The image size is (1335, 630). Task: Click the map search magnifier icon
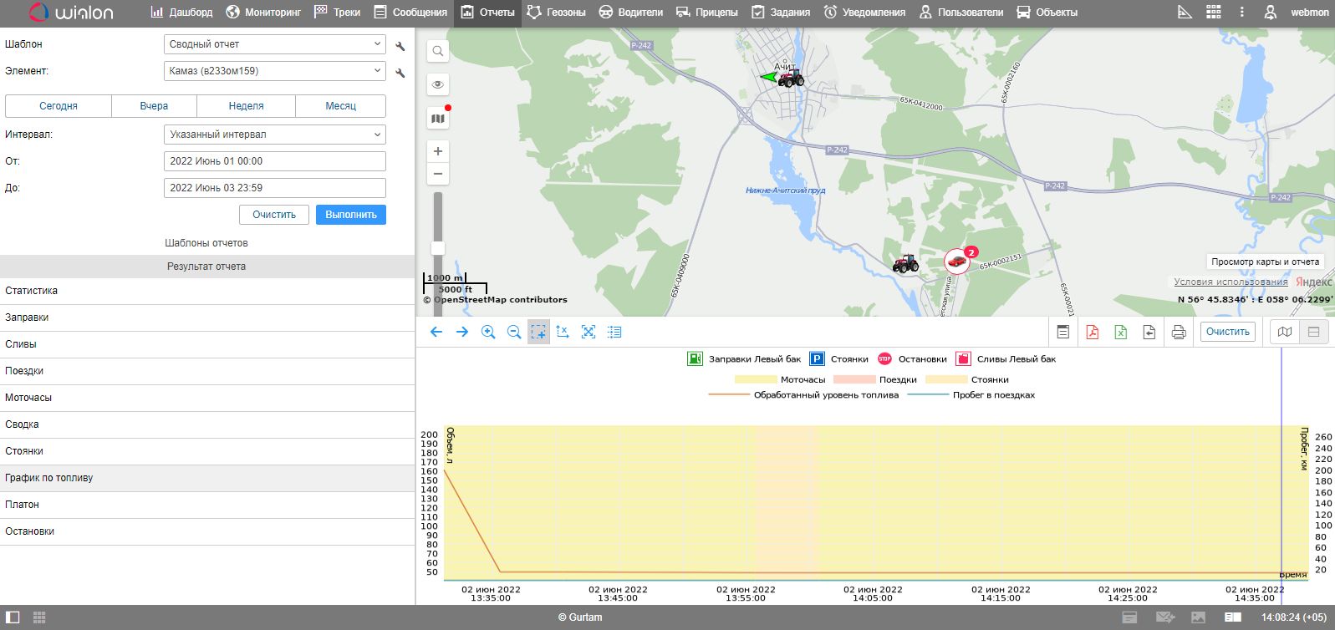tap(437, 52)
